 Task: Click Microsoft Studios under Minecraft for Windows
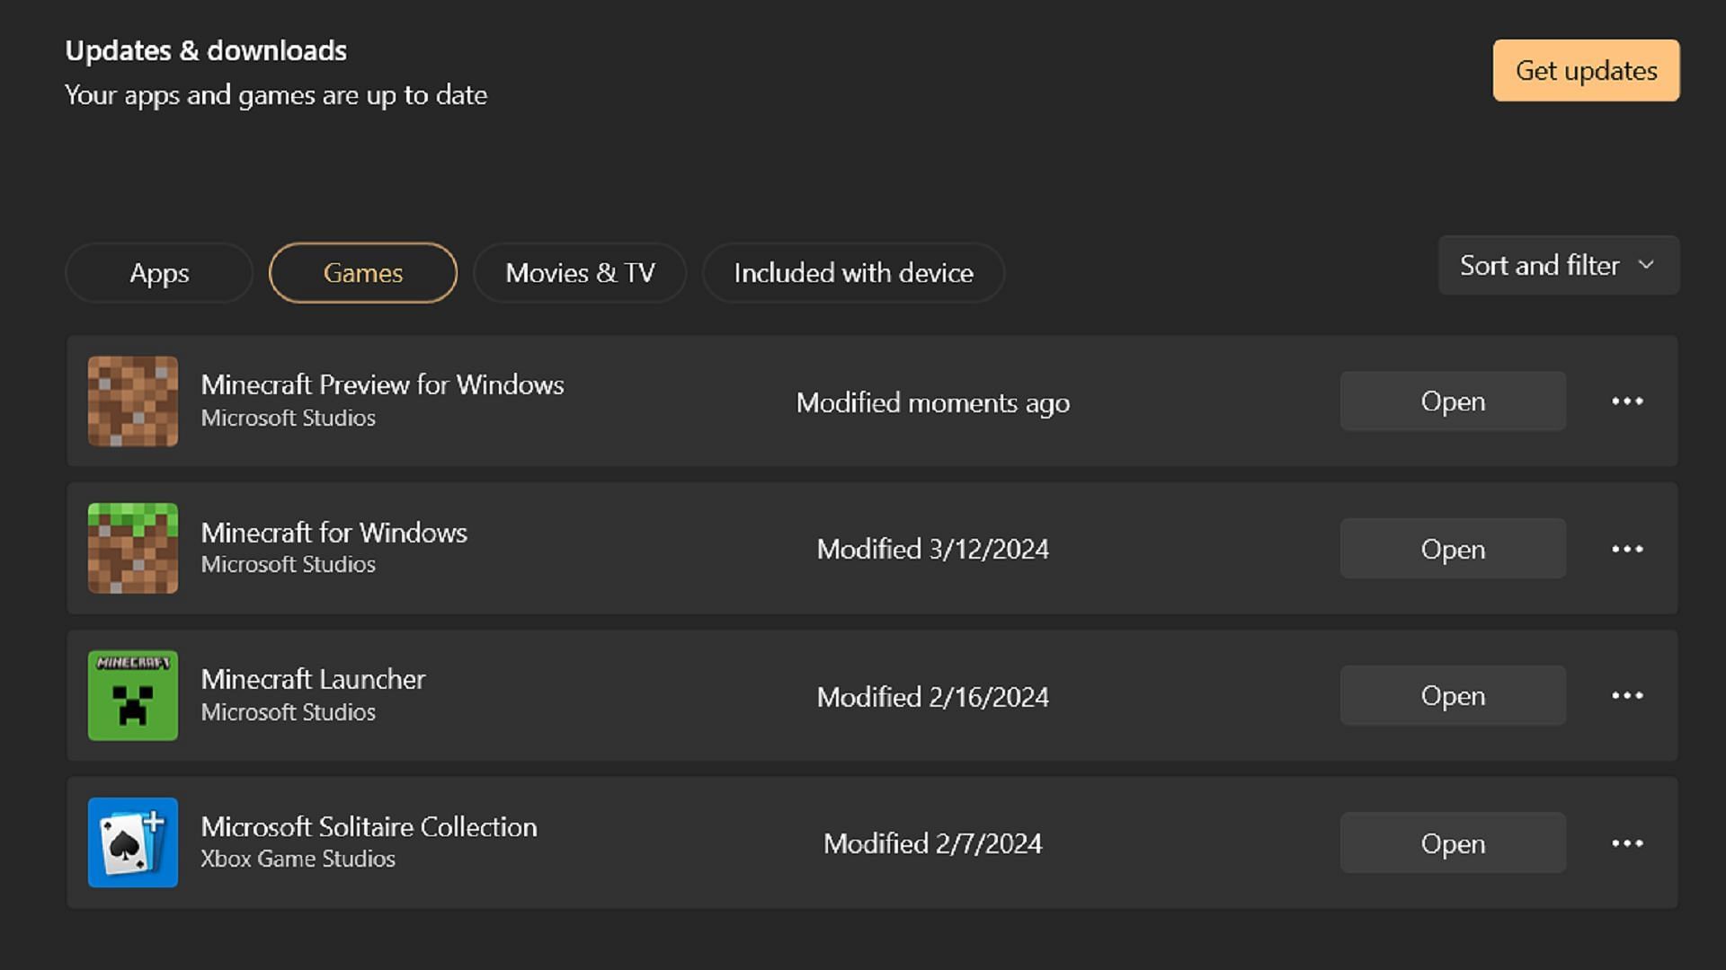288,565
